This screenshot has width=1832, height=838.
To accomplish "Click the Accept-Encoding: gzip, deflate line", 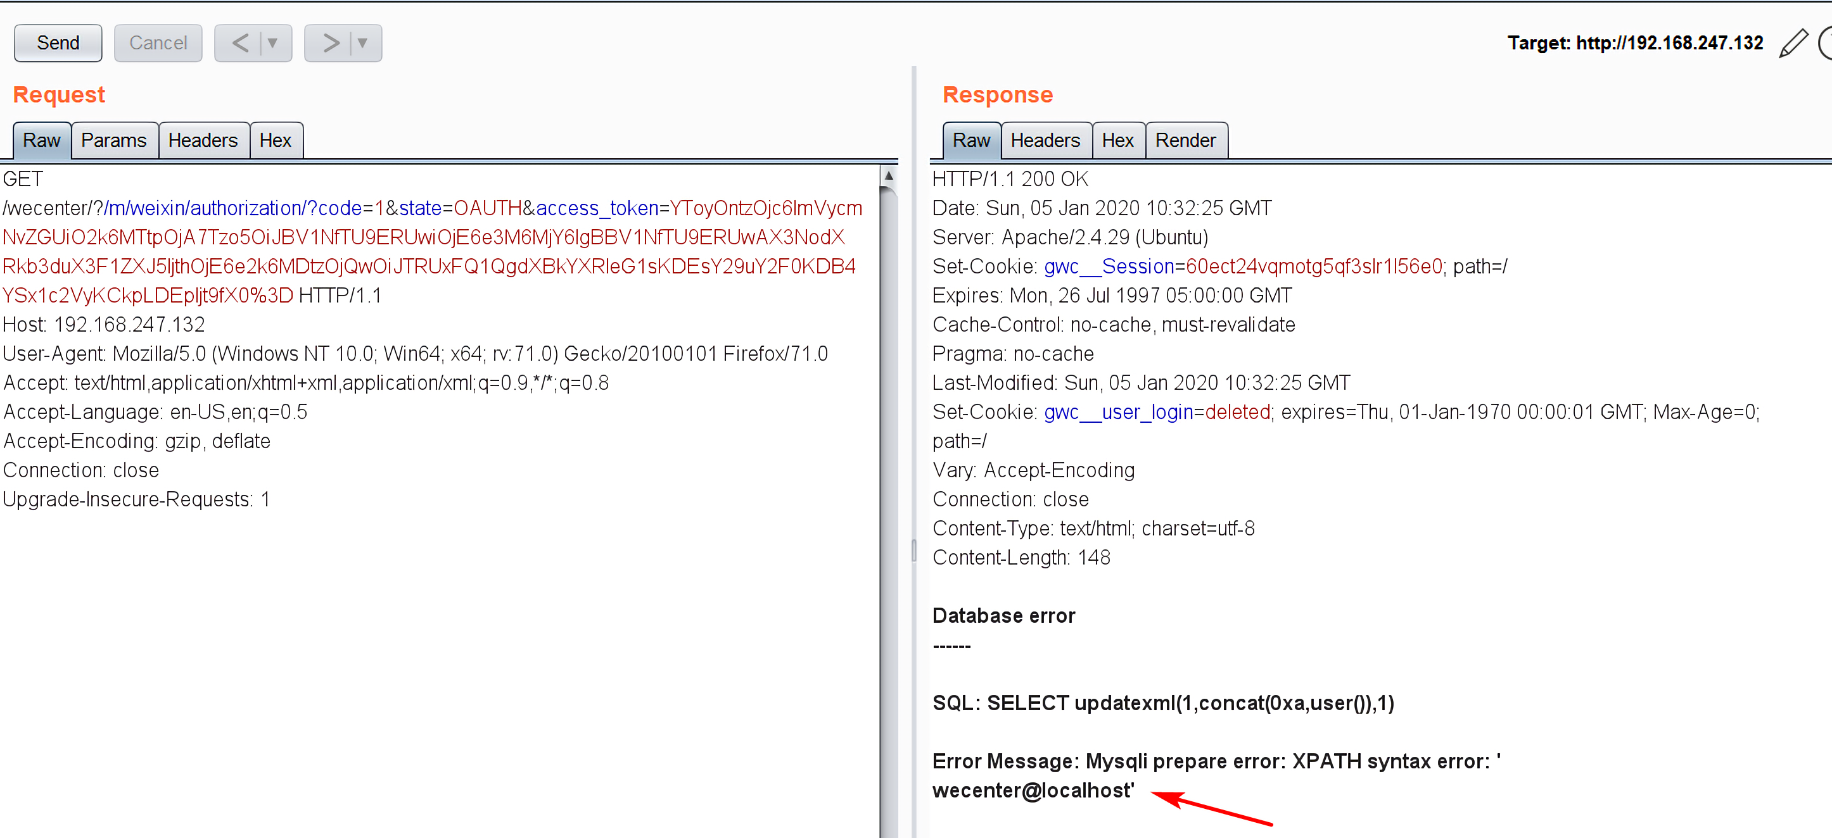I will (x=137, y=441).
